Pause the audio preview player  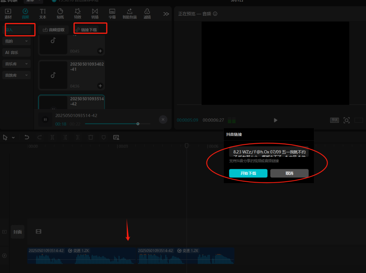[45, 120]
